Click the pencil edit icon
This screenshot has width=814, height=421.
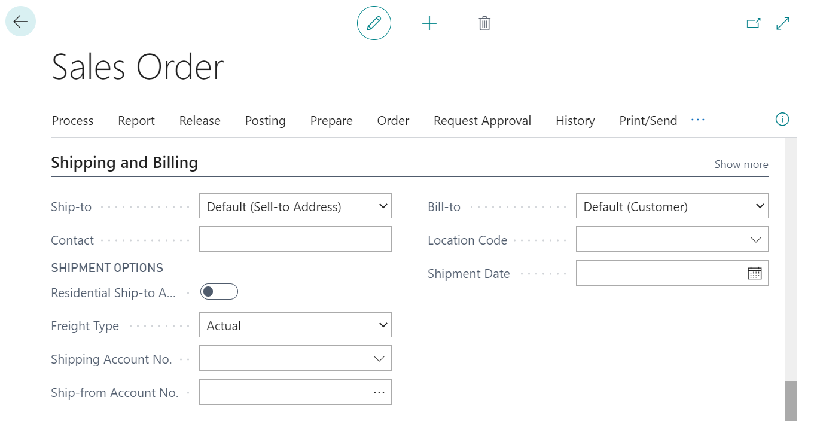[374, 24]
